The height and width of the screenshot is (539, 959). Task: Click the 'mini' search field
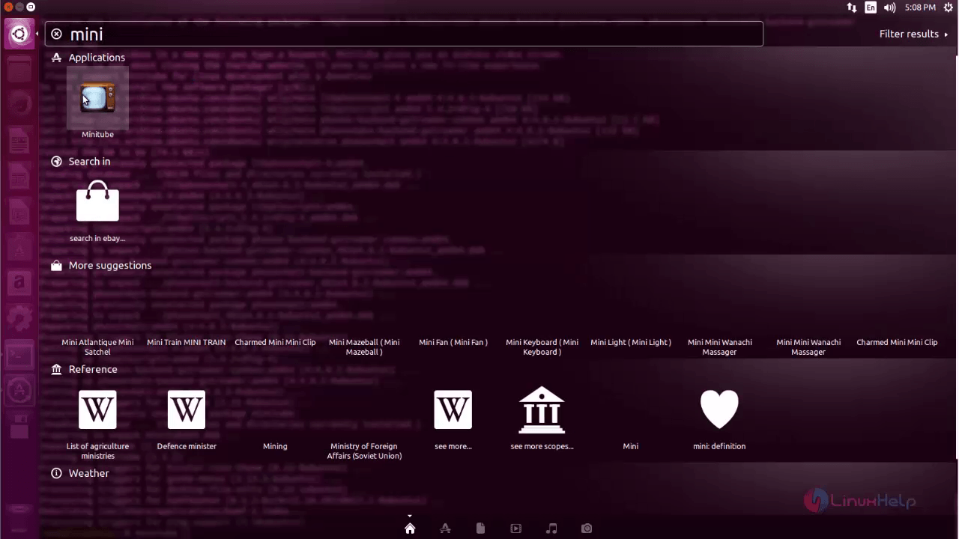click(404, 34)
